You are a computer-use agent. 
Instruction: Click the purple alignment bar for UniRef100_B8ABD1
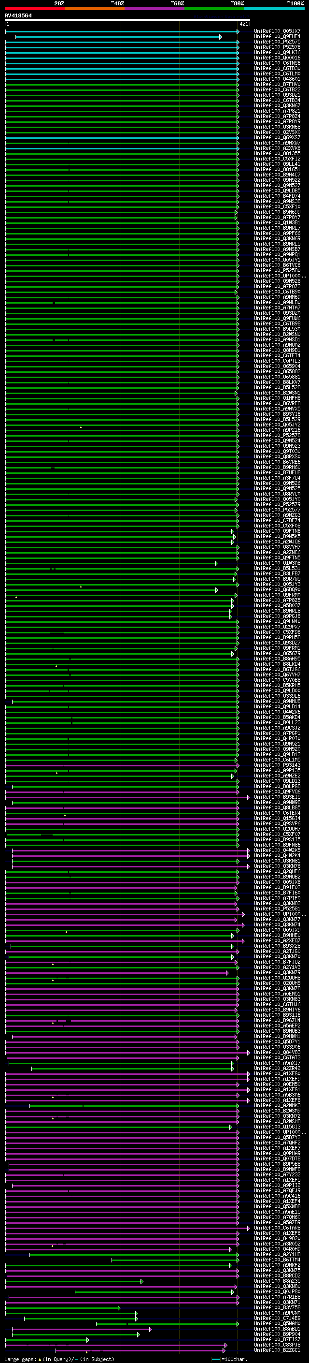[82, 1330]
